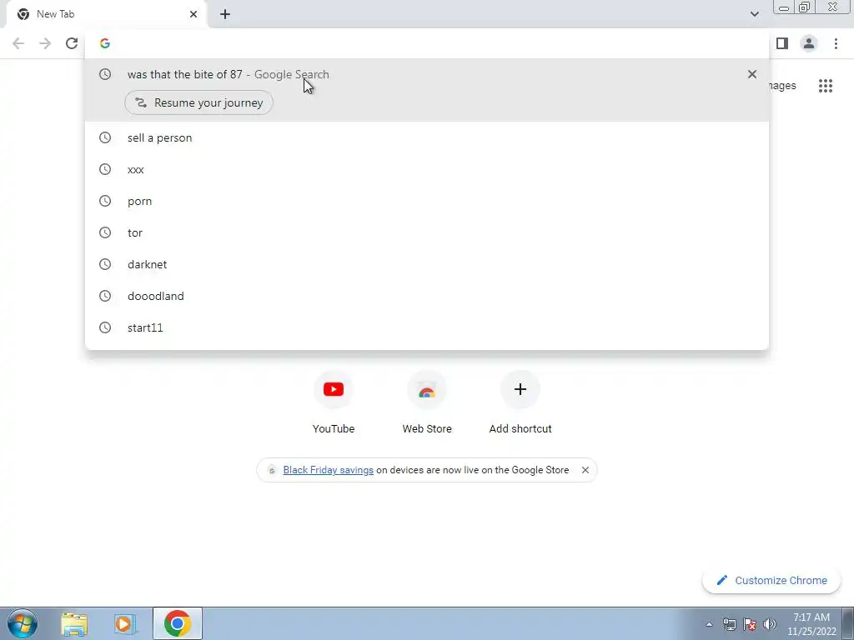Select the 'dooodland' history suggestion
The height and width of the screenshot is (640, 854).
point(427,296)
